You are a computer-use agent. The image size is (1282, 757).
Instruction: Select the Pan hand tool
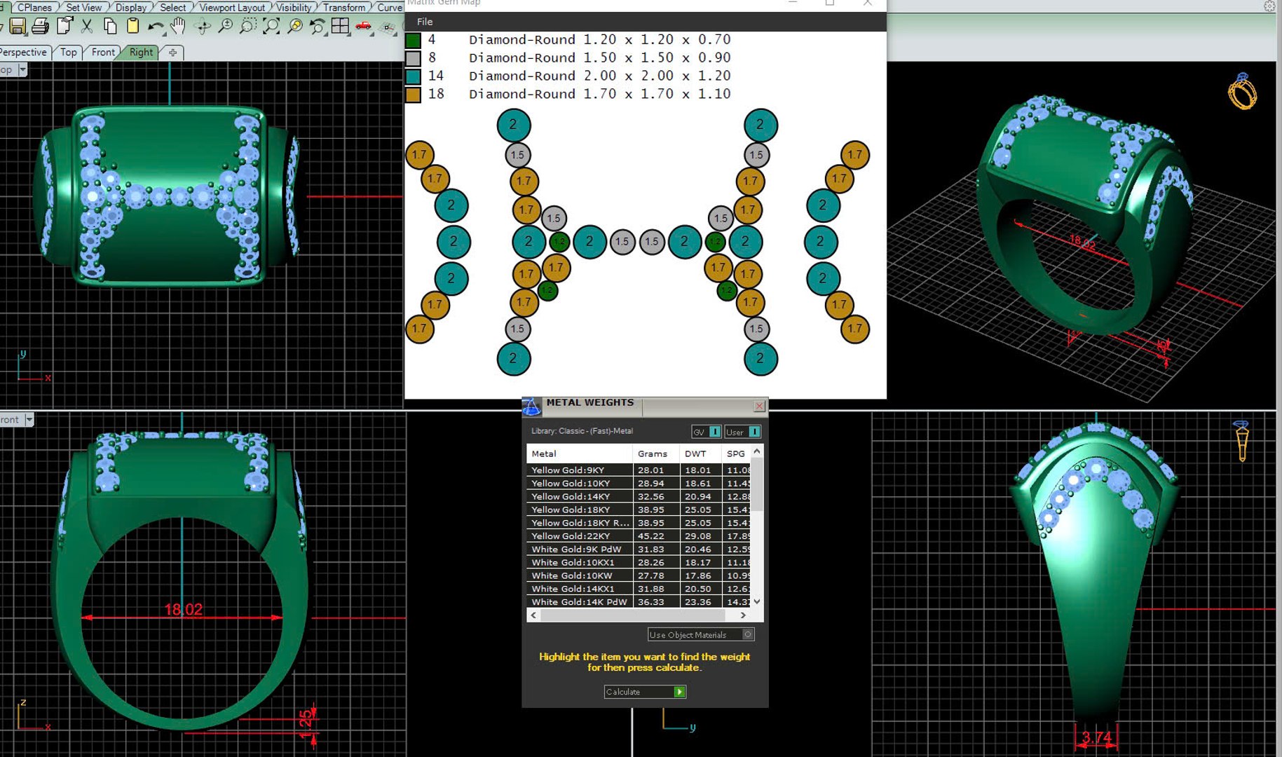pos(178,27)
